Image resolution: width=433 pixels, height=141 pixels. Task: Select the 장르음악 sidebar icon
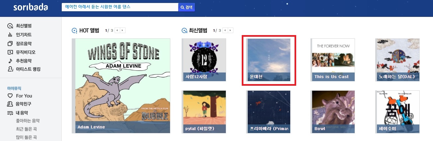(x=10, y=43)
